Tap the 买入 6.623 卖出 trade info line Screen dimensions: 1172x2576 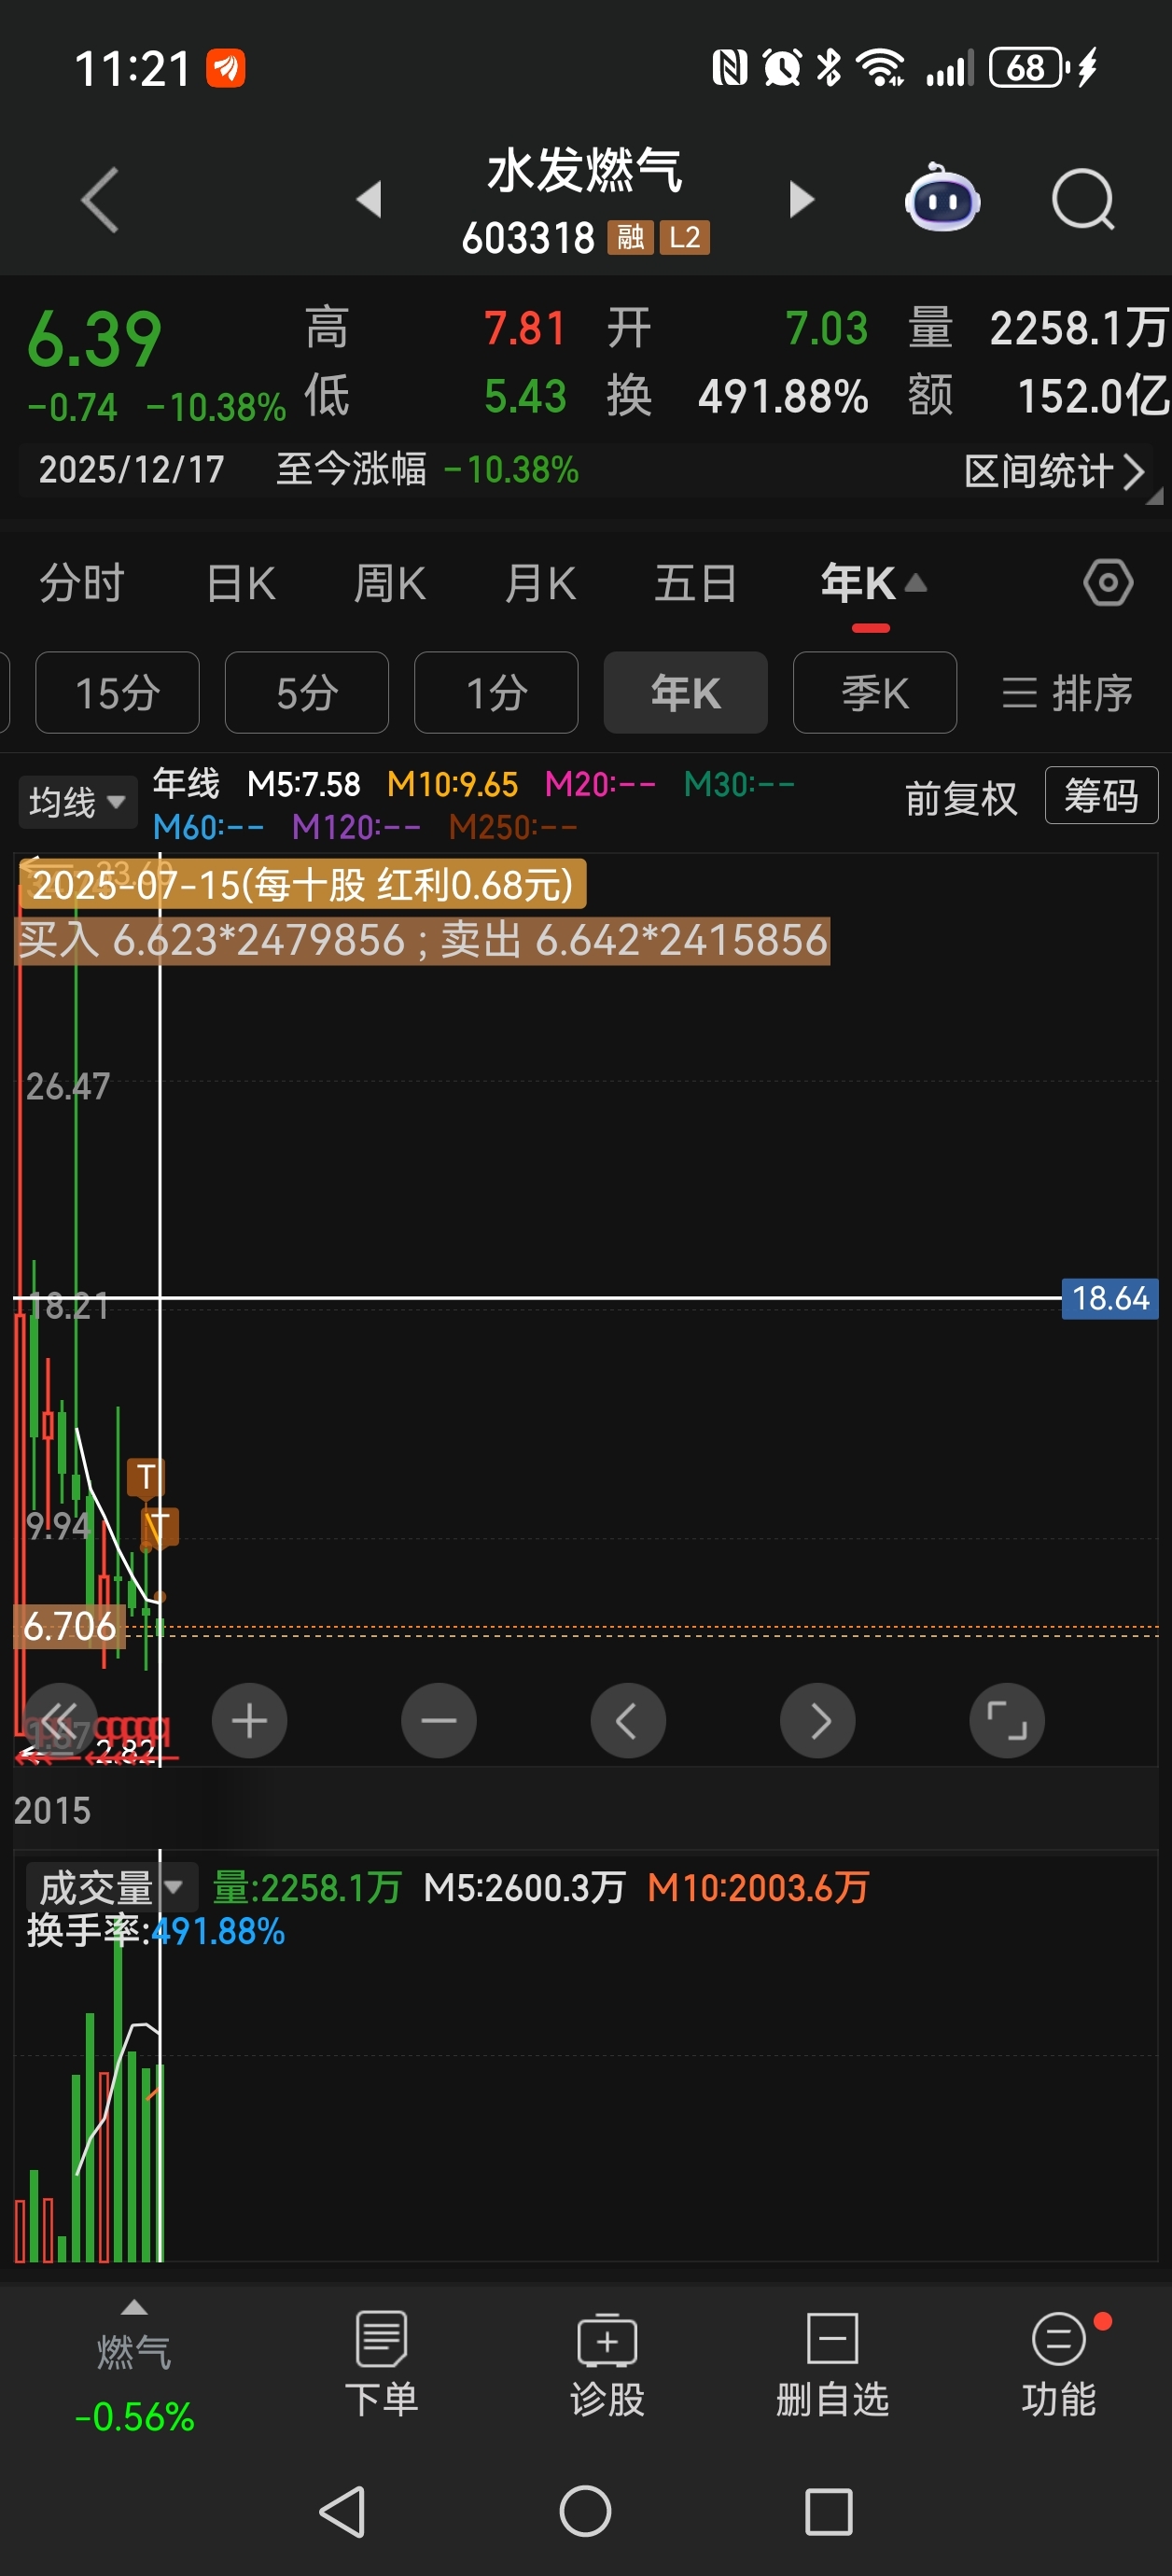tap(423, 941)
